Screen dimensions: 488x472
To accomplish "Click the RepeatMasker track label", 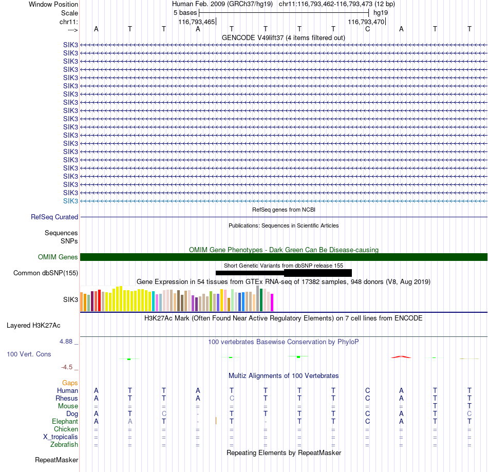I will pos(57,460).
